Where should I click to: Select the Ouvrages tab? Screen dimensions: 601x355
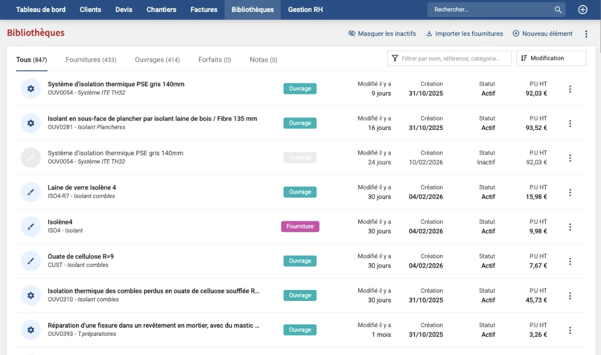tap(157, 60)
